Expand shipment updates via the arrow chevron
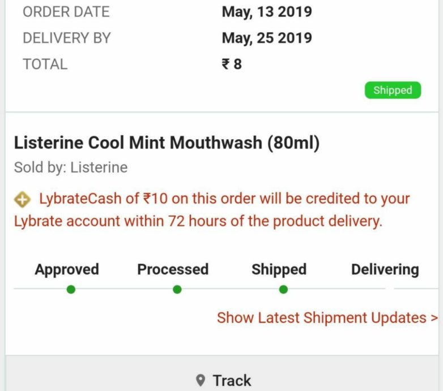443x391 pixels. [x=434, y=318]
